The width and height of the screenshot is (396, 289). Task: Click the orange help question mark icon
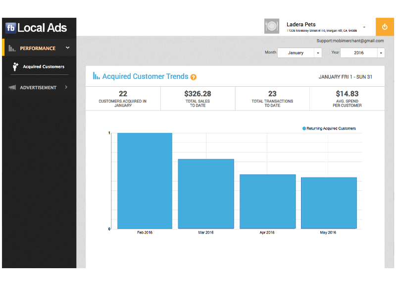pos(194,77)
